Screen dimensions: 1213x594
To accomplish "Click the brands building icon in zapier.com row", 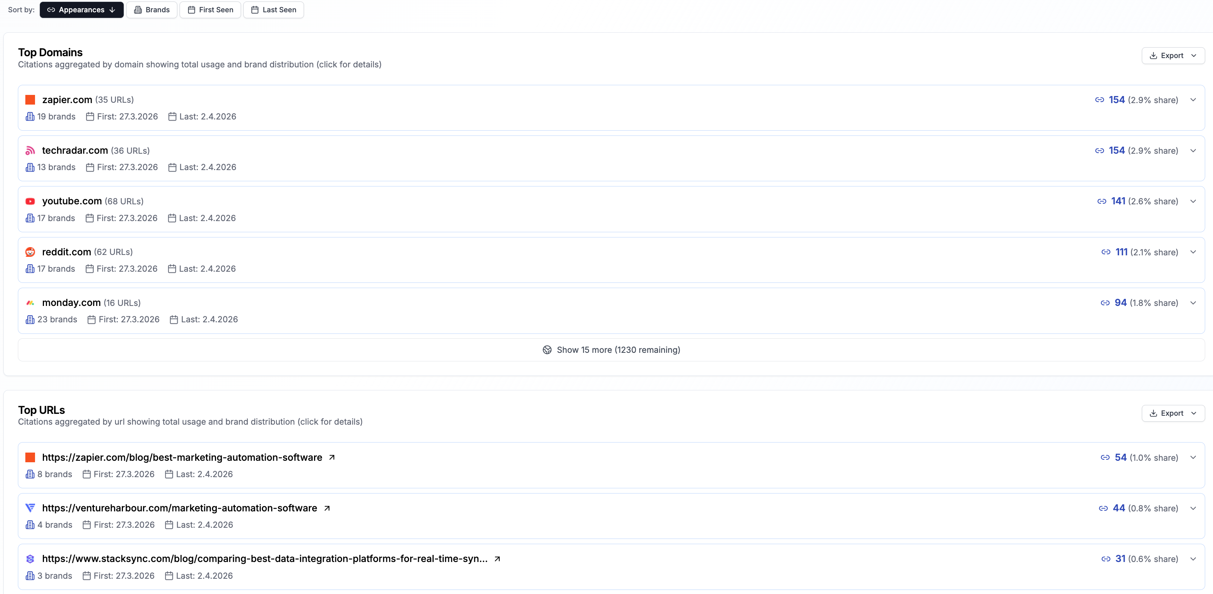I will 30,116.
